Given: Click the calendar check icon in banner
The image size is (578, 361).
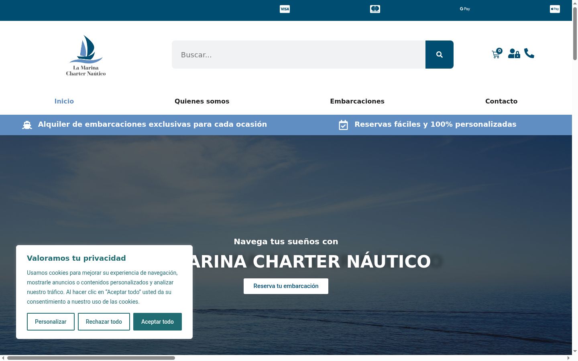Looking at the screenshot, I should point(343,125).
